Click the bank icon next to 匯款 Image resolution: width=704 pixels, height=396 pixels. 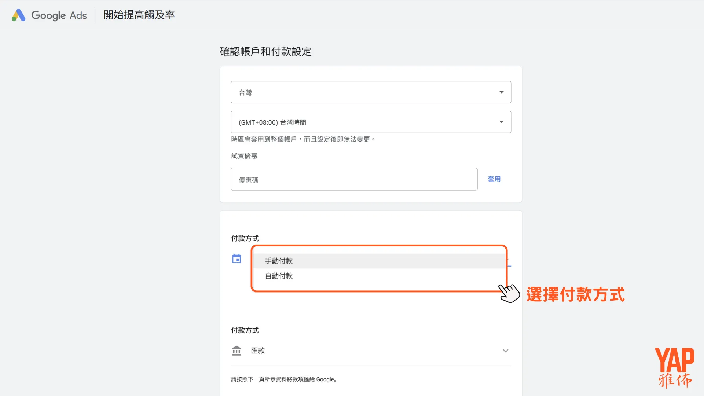[x=236, y=351]
